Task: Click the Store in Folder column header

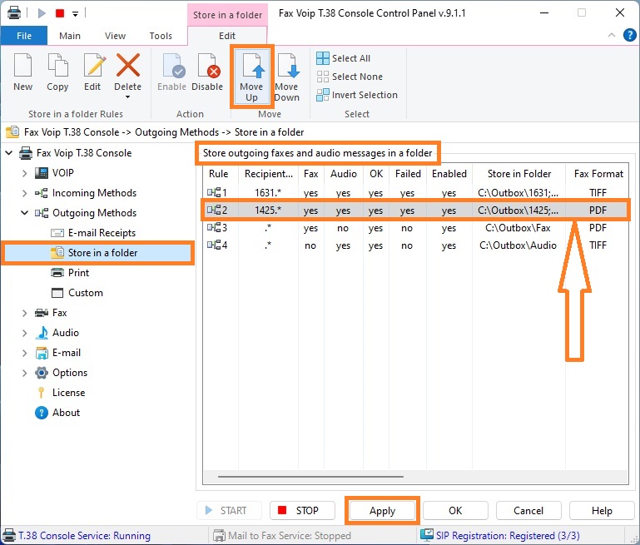Action: pyautogui.click(x=519, y=174)
